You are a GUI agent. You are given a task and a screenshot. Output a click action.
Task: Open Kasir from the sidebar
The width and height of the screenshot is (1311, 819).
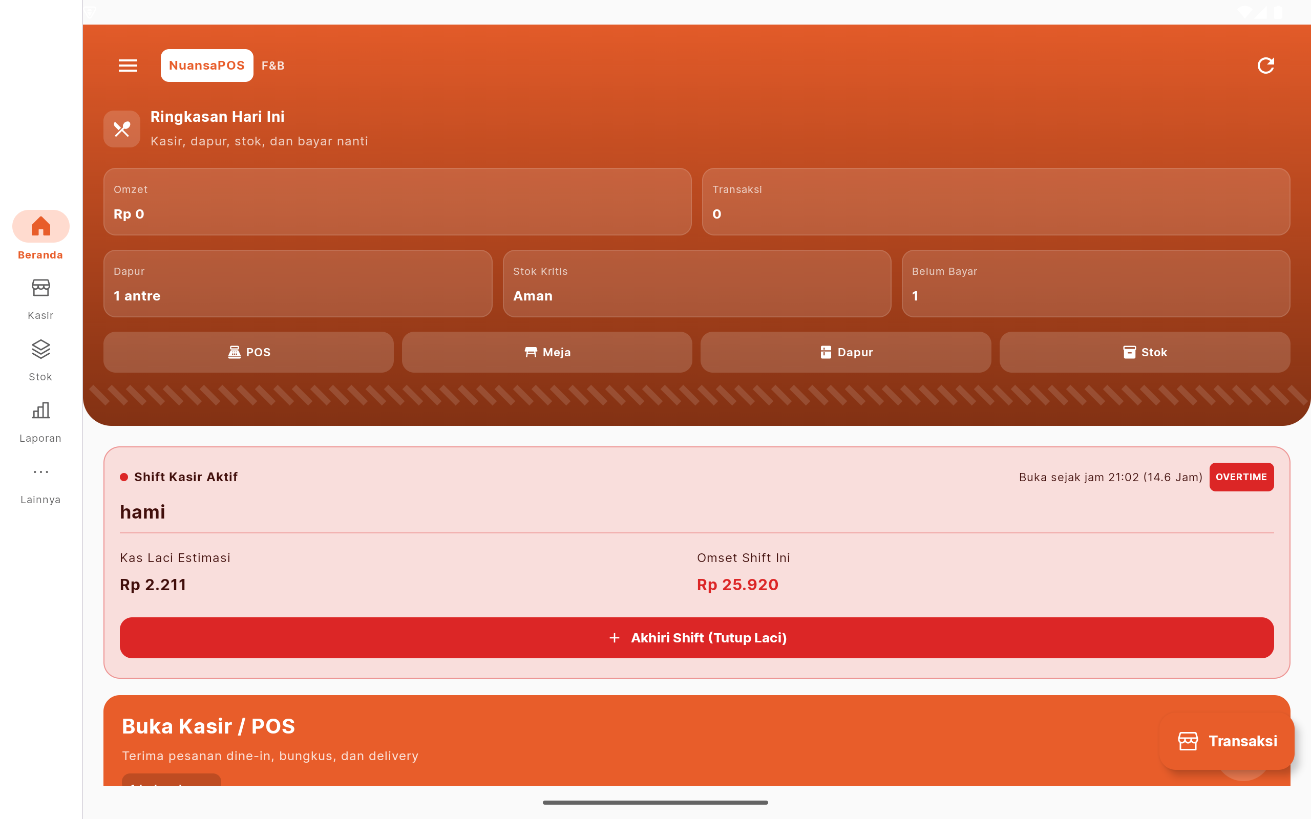click(x=40, y=299)
